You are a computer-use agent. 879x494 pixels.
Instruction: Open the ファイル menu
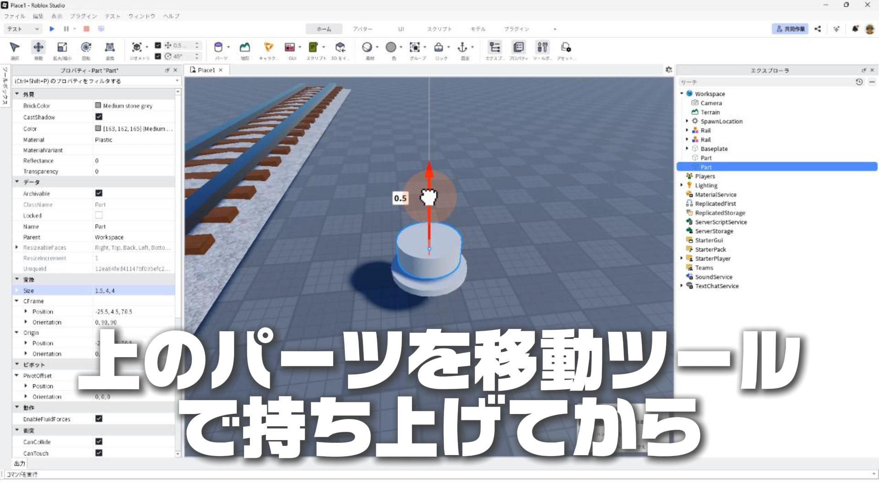coord(14,16)
